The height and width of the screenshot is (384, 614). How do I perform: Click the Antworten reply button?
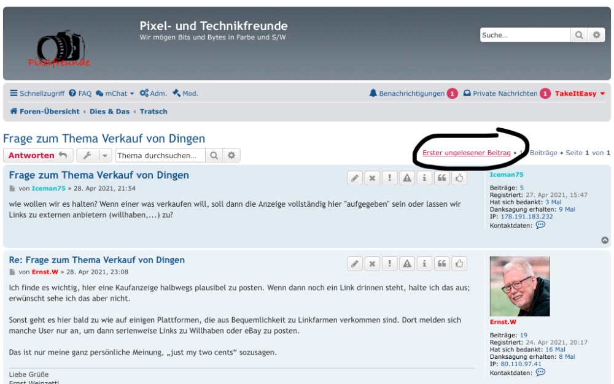point(38,156)
